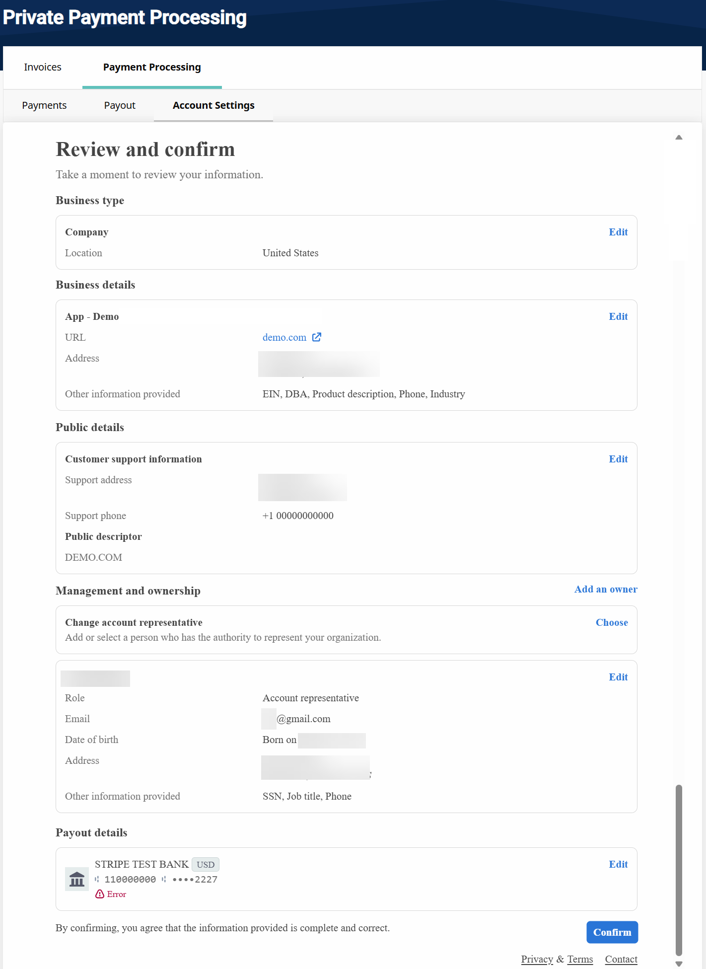This screenshot has width=706, height=969.
Task: Edit the Stripe Test Bank payout details
Action: [618, 864]
